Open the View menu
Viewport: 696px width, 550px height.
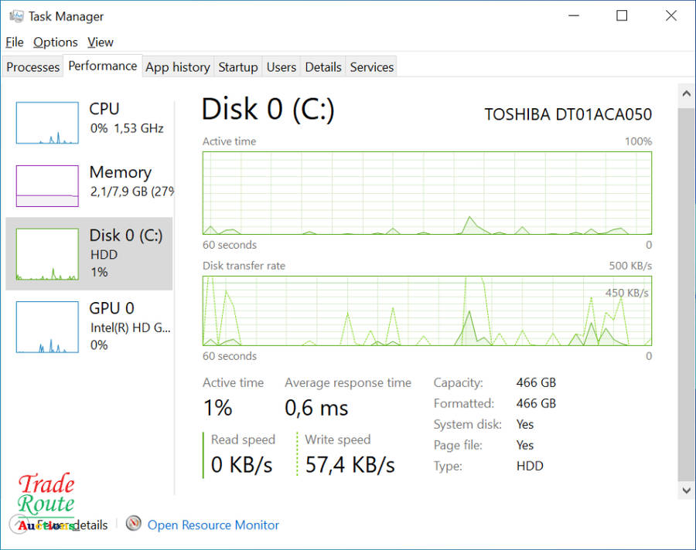point(101,42)
